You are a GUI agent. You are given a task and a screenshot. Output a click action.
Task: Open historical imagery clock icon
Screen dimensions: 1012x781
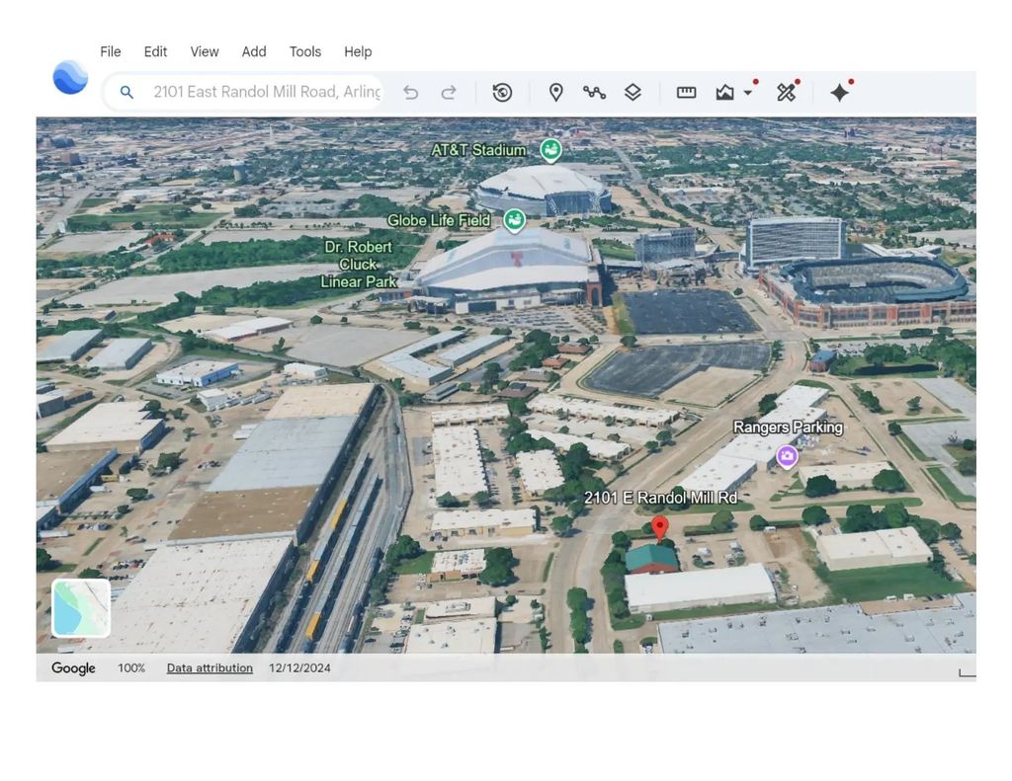(502, 93)
